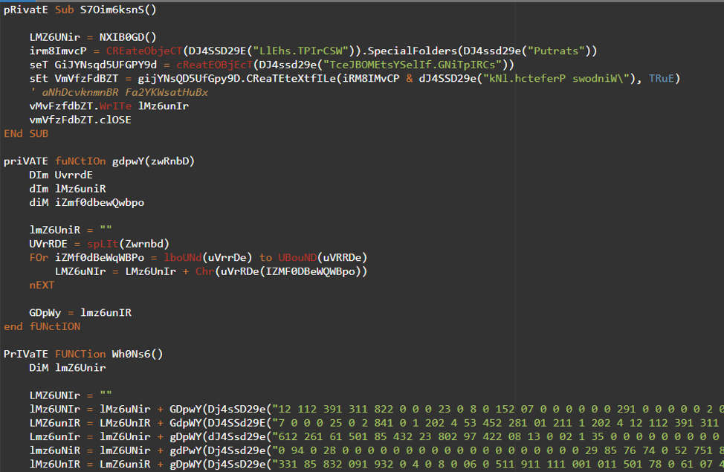Click the string starting "612 261 61
Viewport: 724px width, 472px height.
498,437
